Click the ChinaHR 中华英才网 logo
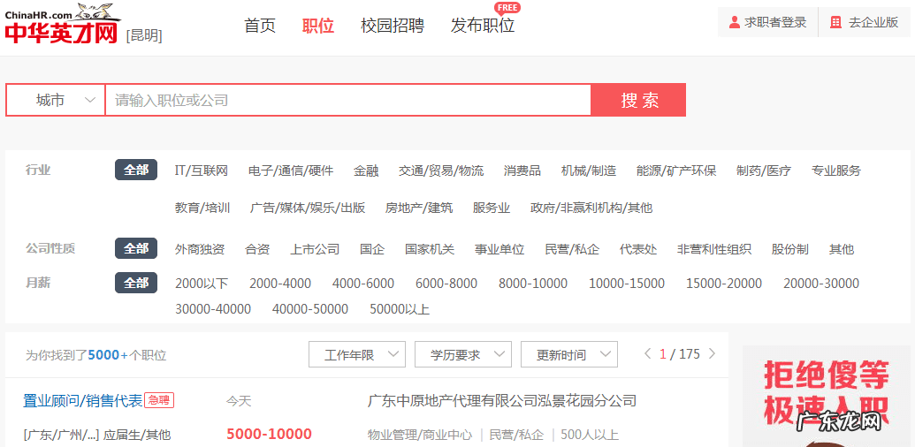Viewport: 915px width, 447px height. pos(62,25)
